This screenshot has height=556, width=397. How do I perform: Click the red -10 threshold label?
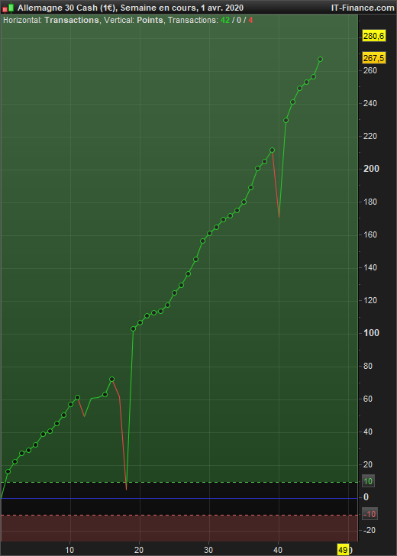370,514
